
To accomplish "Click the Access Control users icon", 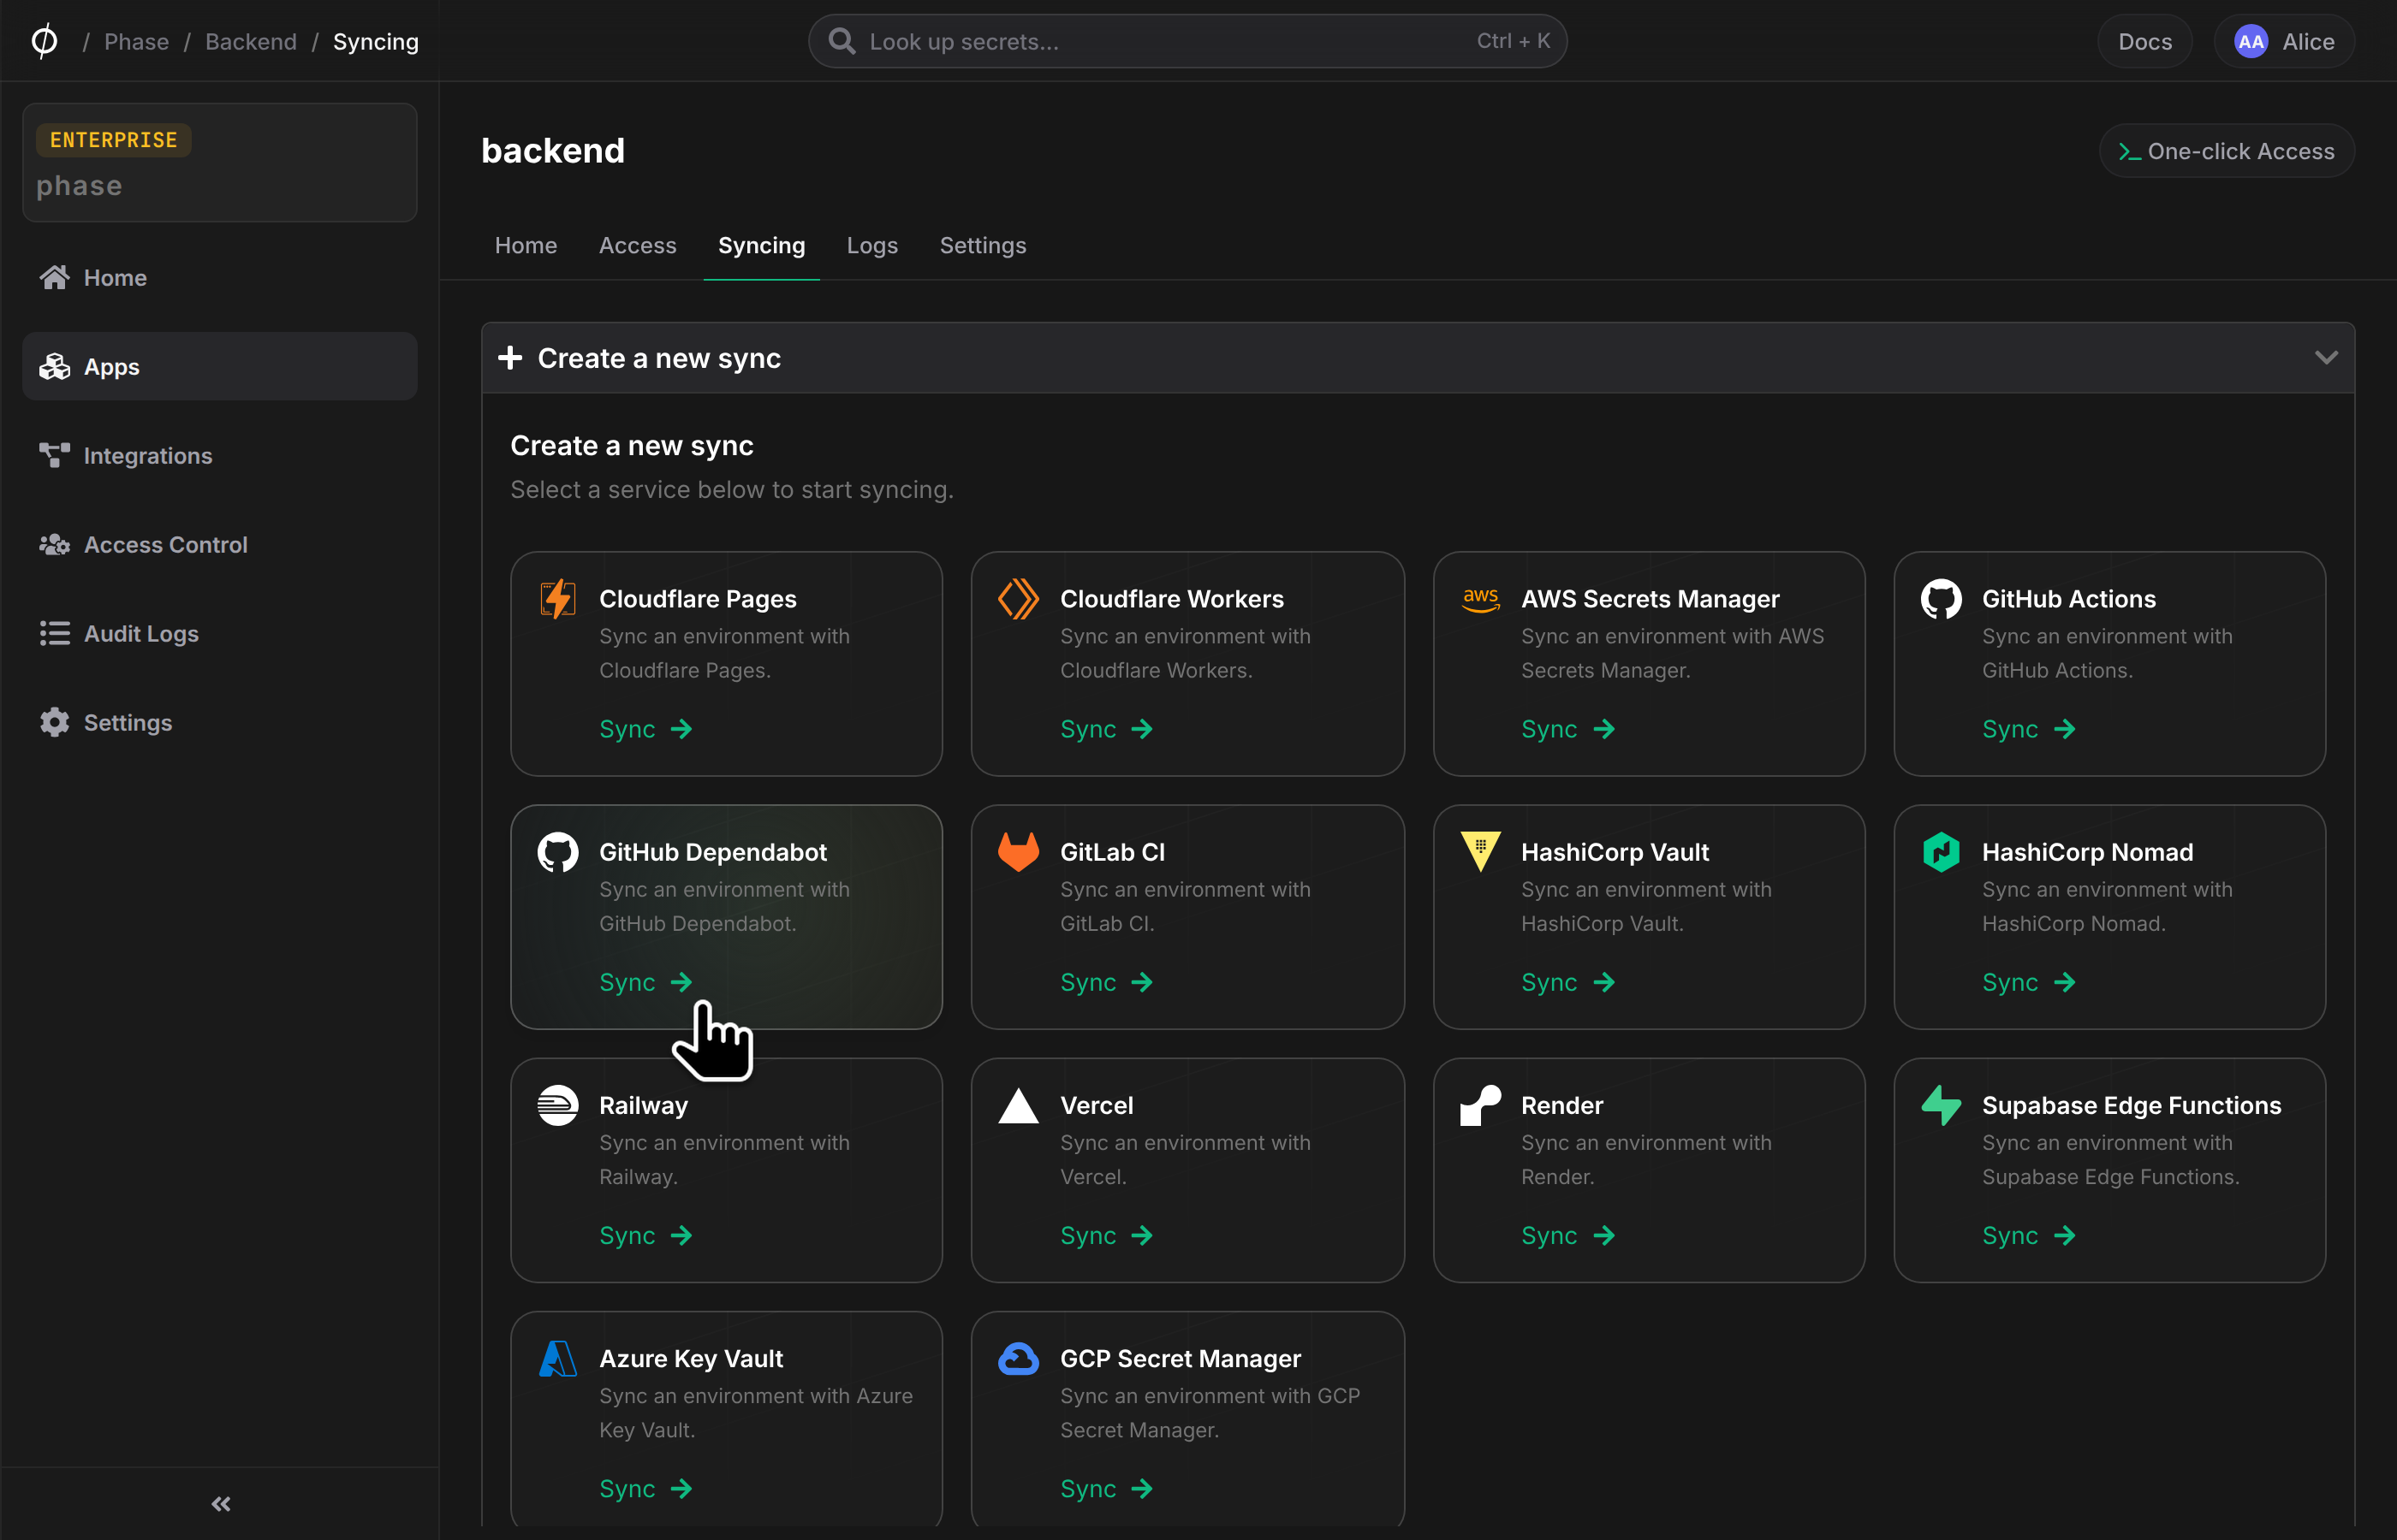I will pos(54,544).
